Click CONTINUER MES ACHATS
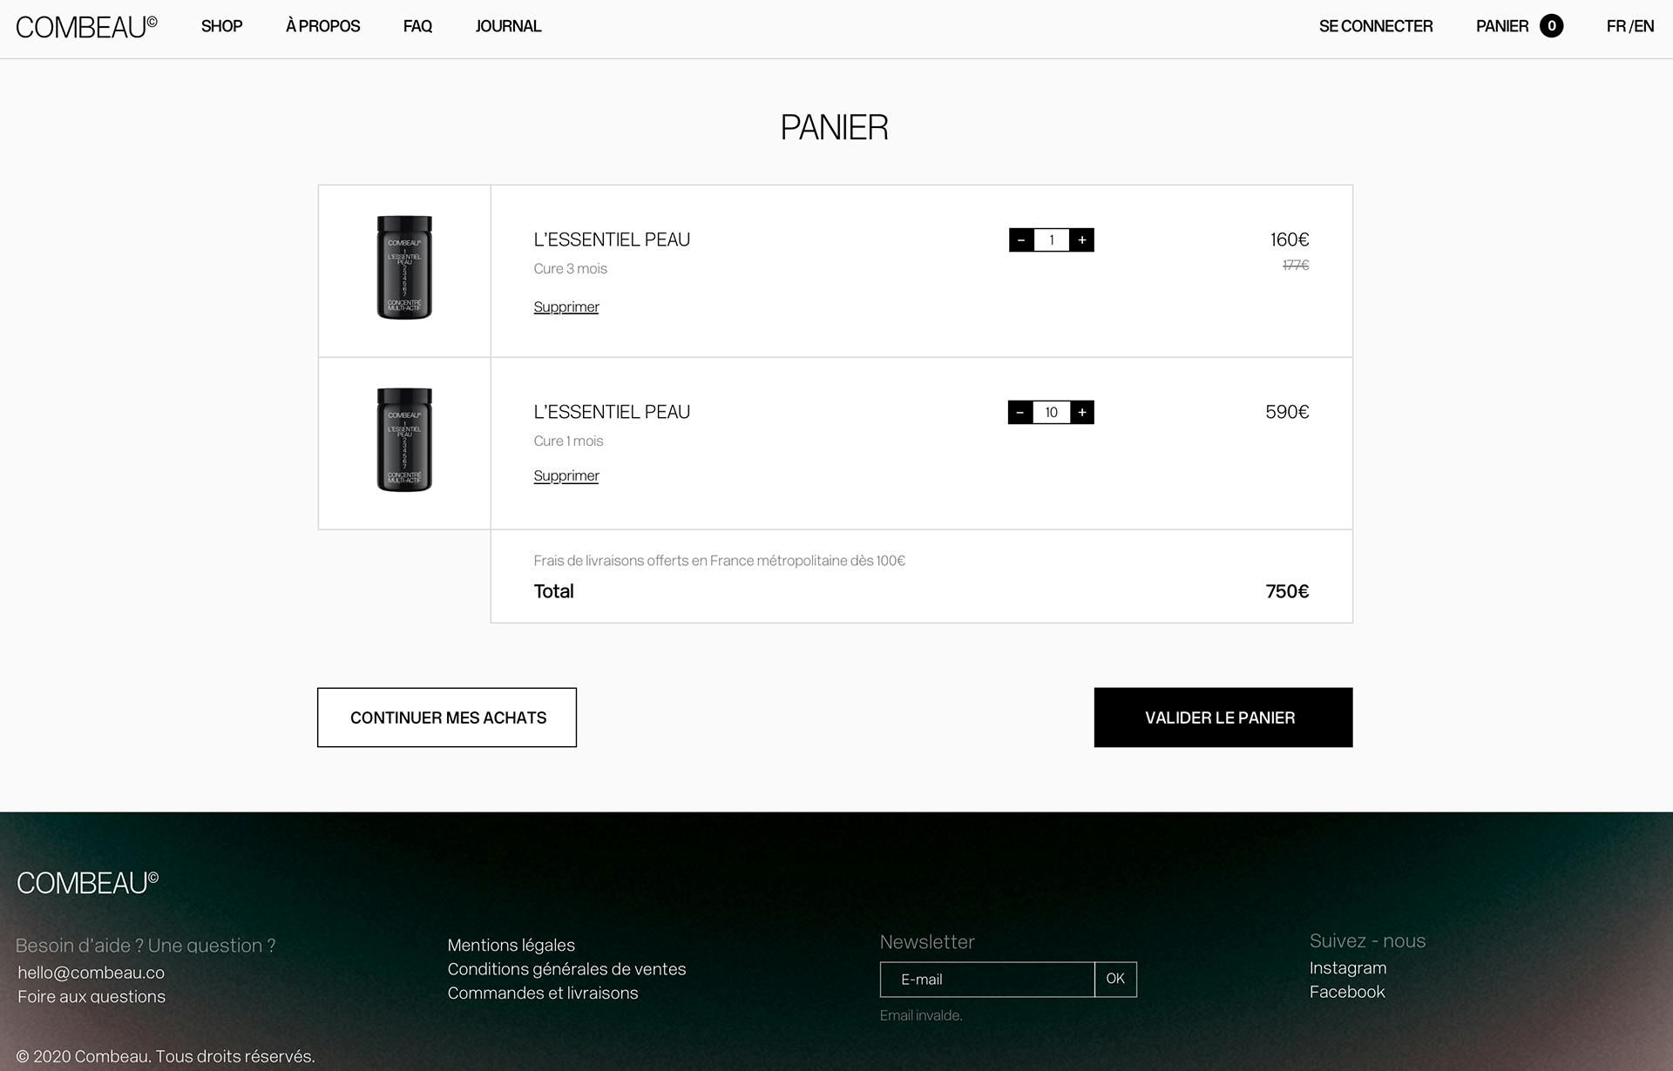The height and width of the screenshot is (1071, 1673). pos(447,717)
